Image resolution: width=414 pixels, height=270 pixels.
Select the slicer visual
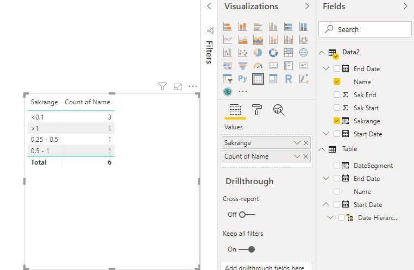coord(228,79)
